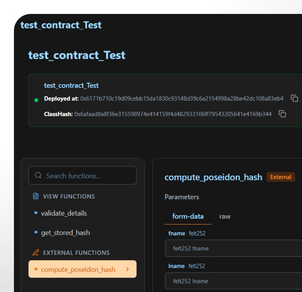Switch to the raw parameters tab
This screenshot has width=302, height=292.
(x=225, y=216)
